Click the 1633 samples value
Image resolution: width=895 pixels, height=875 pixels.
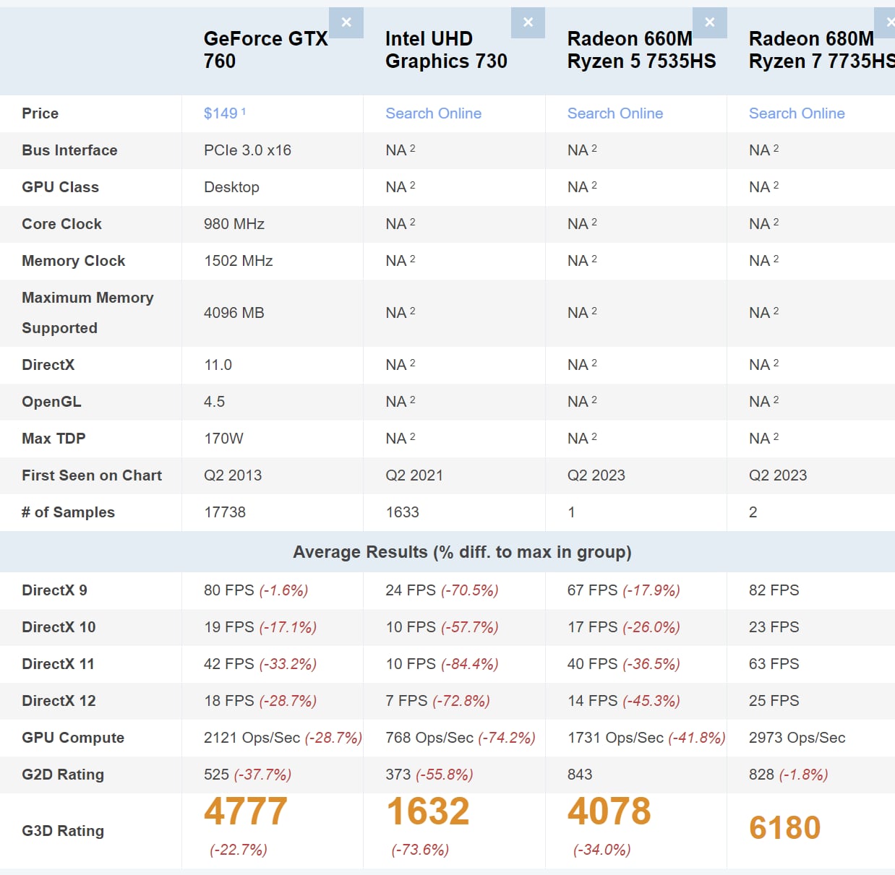[402, 512]
